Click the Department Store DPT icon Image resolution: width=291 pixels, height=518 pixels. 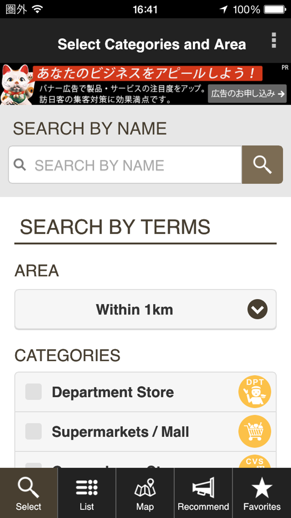[255, 392]
